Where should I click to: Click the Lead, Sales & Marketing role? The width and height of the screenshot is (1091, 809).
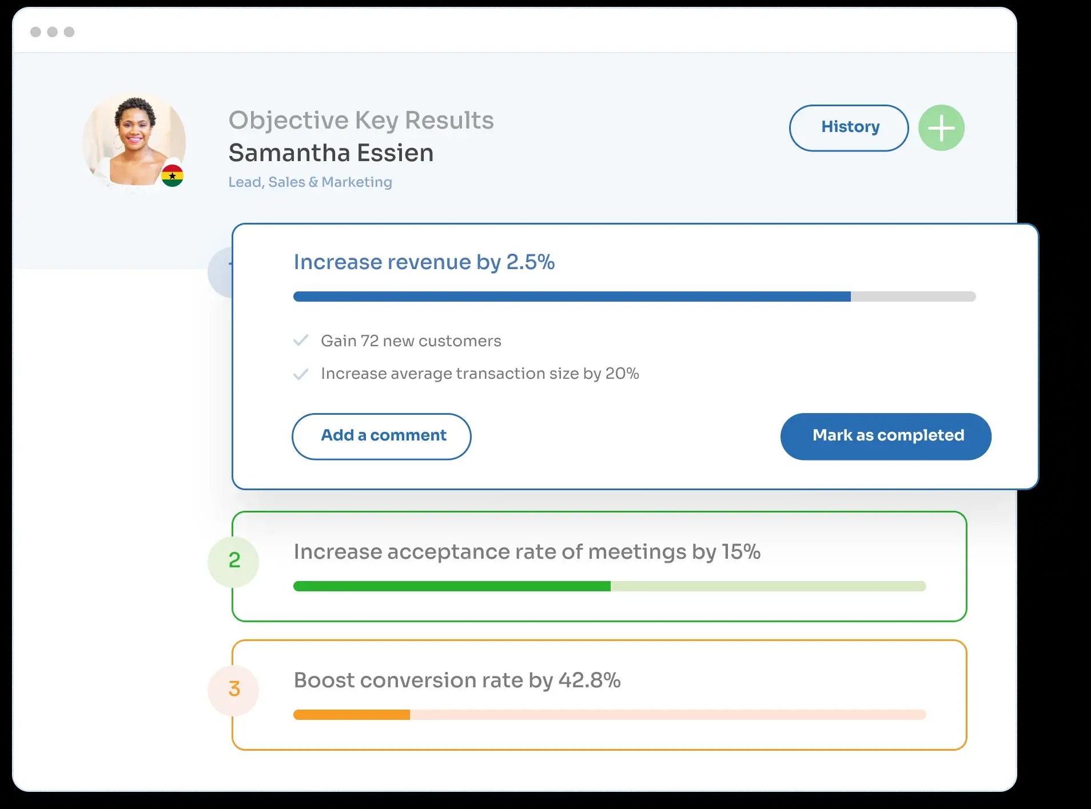pyautogui.click(x=310, y=182)
